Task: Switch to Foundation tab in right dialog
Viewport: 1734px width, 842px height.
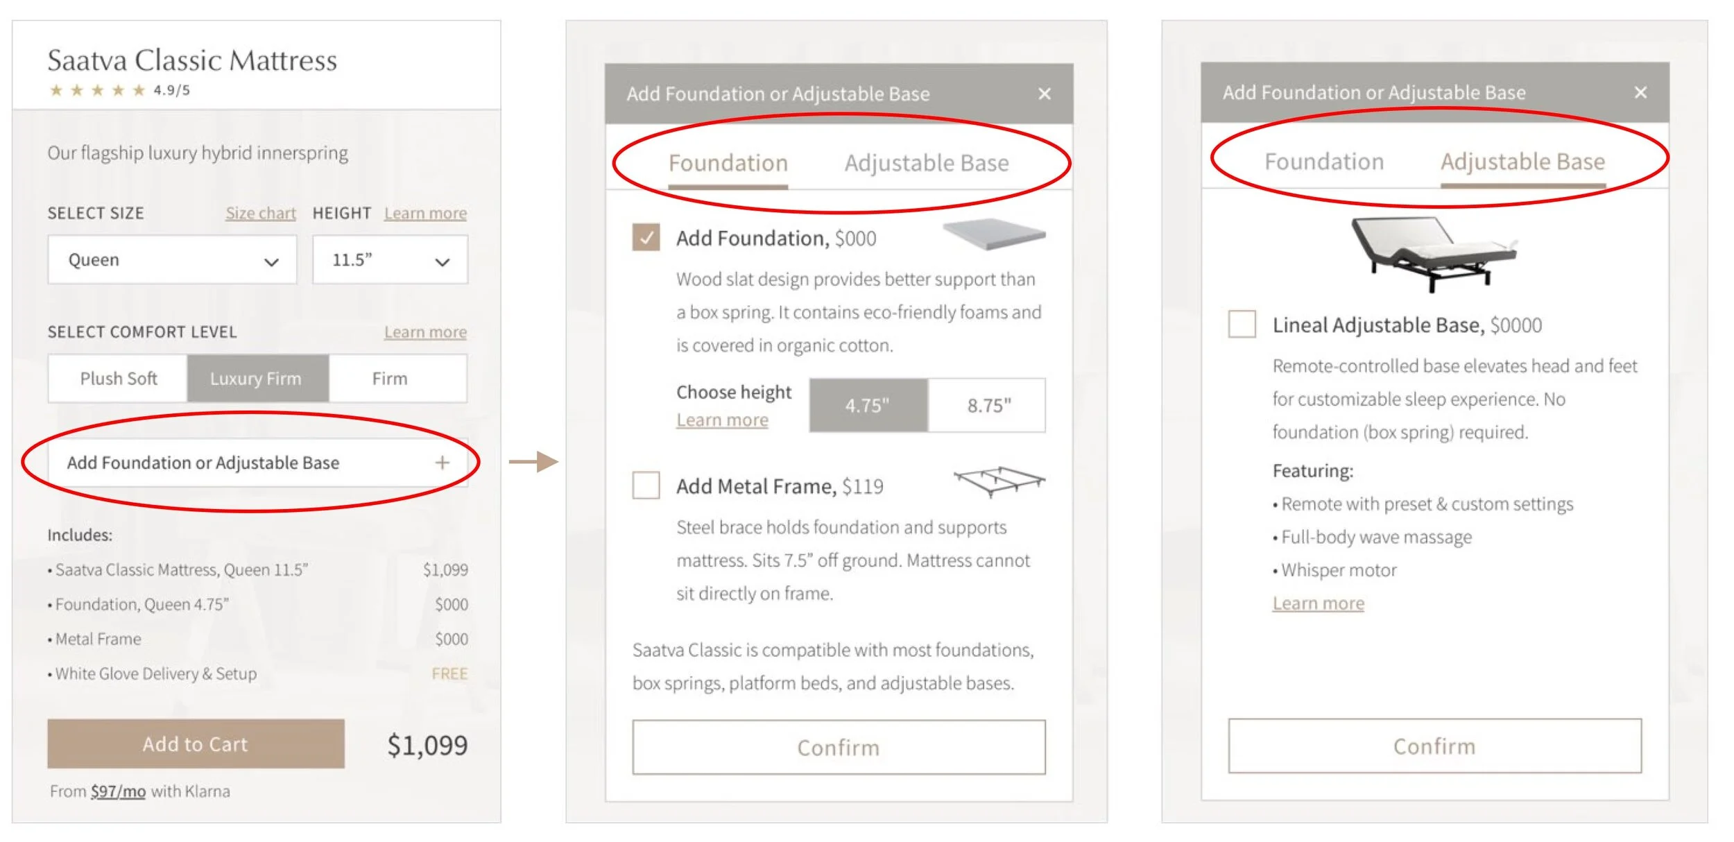Action: coord(1323,162)
